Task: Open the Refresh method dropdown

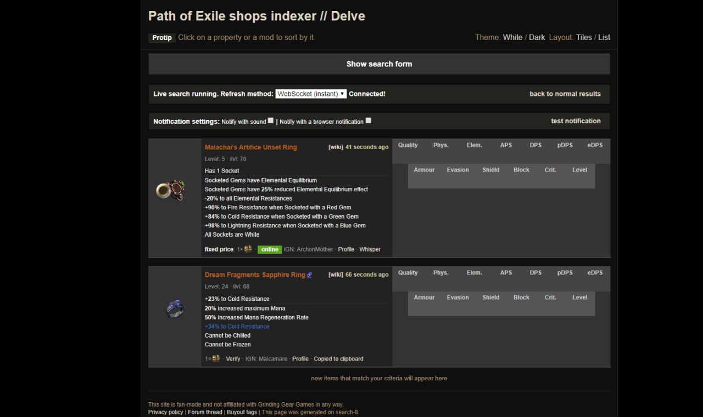Action: coord(311,94)
